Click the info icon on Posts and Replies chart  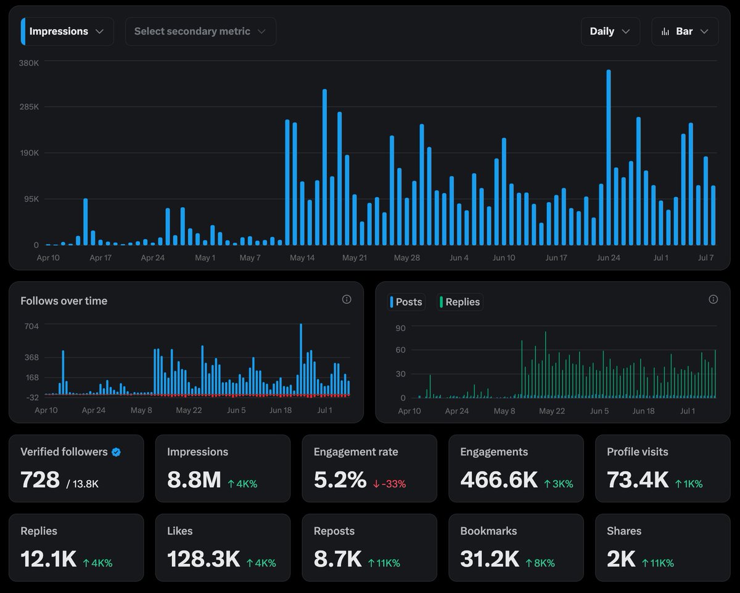coord(713,300)
